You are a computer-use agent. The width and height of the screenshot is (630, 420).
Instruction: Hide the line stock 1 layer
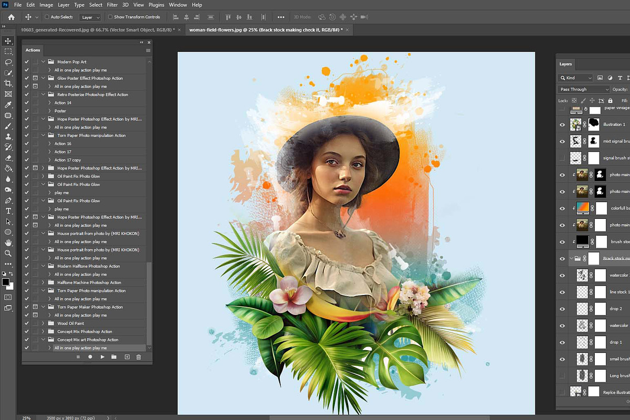tap(562, 292)
